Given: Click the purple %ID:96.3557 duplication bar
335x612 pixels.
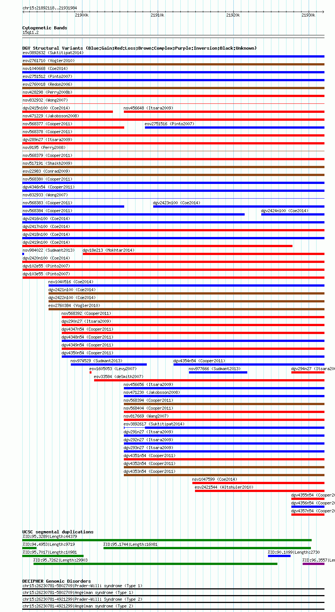Looking at the screenshot, I should 313,564.
